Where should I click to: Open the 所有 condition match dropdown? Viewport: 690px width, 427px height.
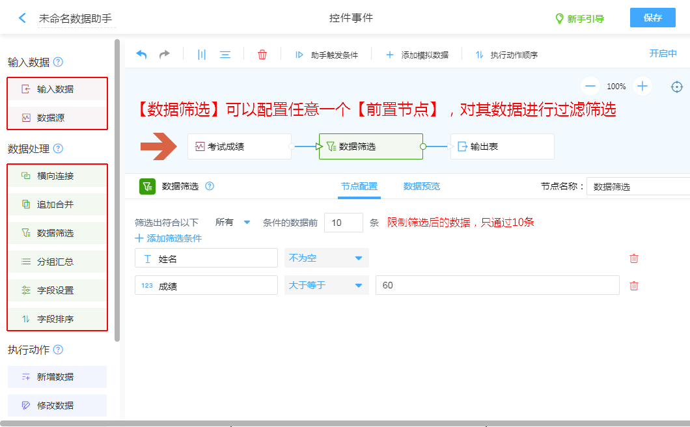tap(232, 223)
